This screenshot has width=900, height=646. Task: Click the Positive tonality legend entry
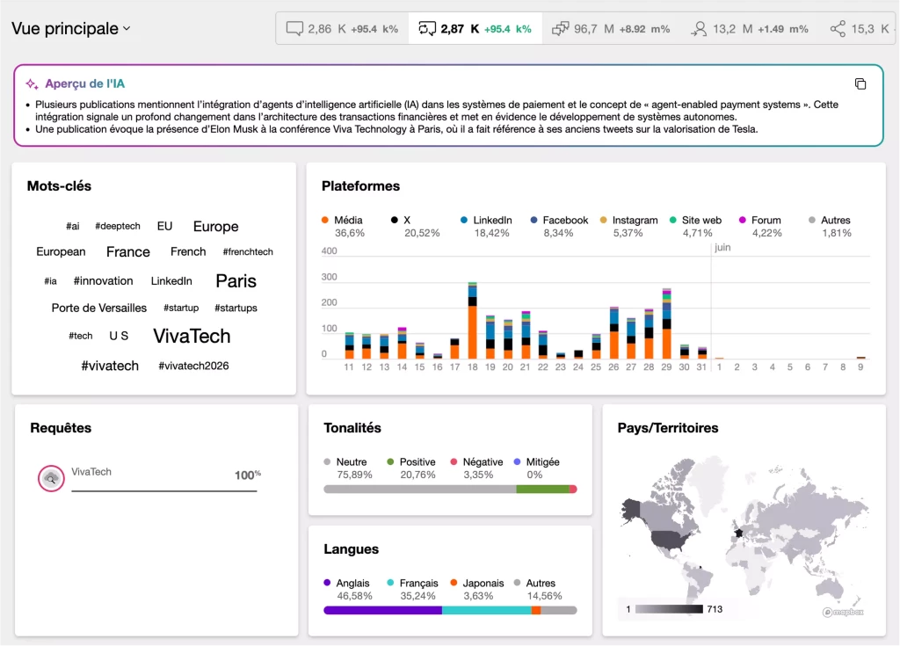[x=411, y=468]
